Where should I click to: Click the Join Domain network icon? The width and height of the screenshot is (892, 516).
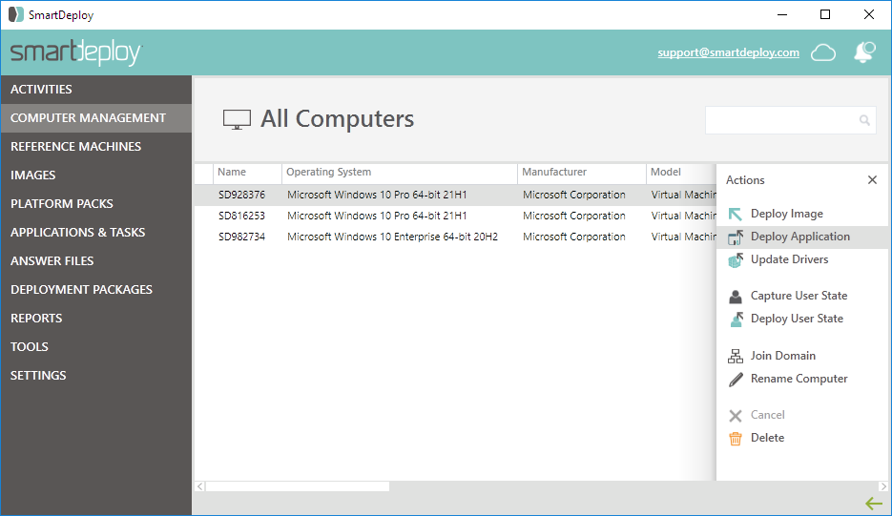[735, 356]
